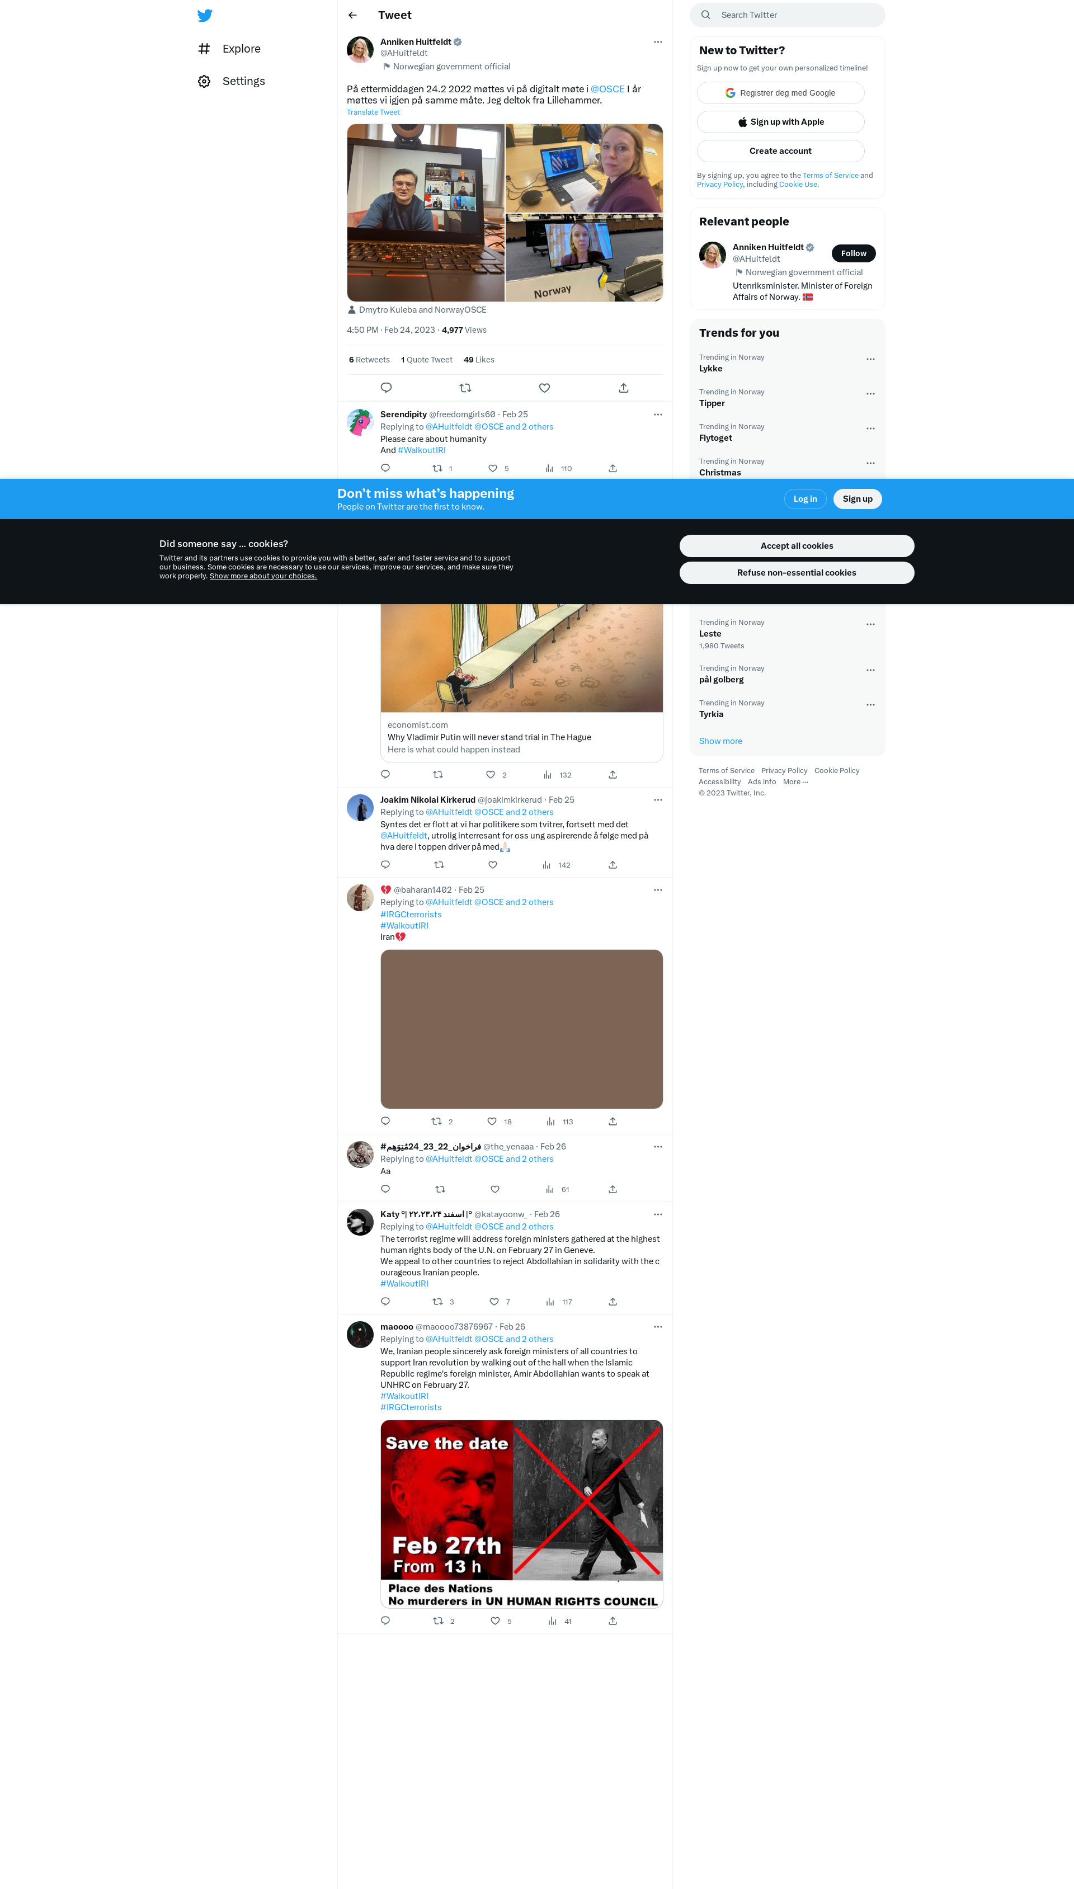The height and width of the screenshot is (1889, 1074).
Task: Open options for Lykke trend
Action: (x=870, y=359)
